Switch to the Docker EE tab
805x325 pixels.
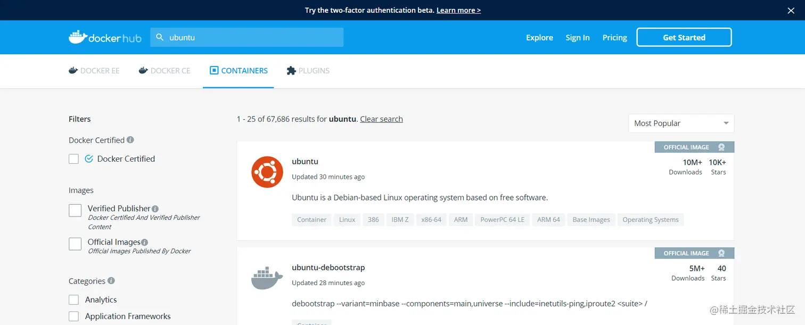pos(94,70)
